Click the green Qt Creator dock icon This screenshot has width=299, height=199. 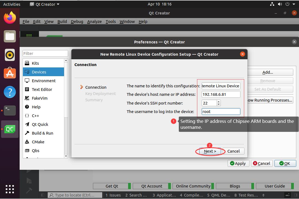10,129
